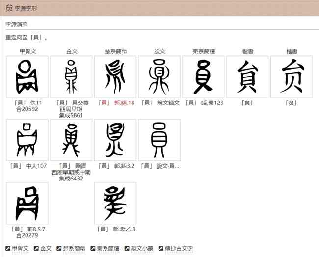The height and width of the screenshot is (257, 319).
Task: Click the external-link icon before 傳抄古文字
Action: pos(160,248)
